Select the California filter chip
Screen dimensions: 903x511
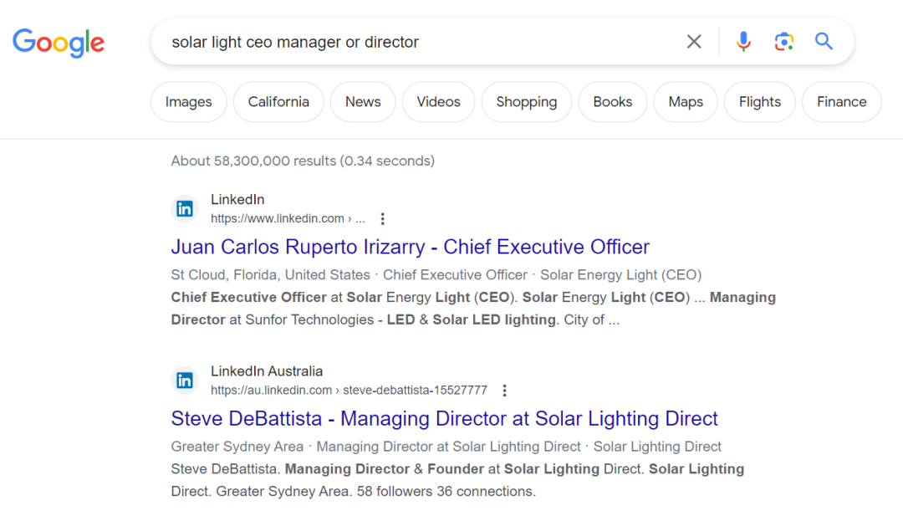coord(278,102)
